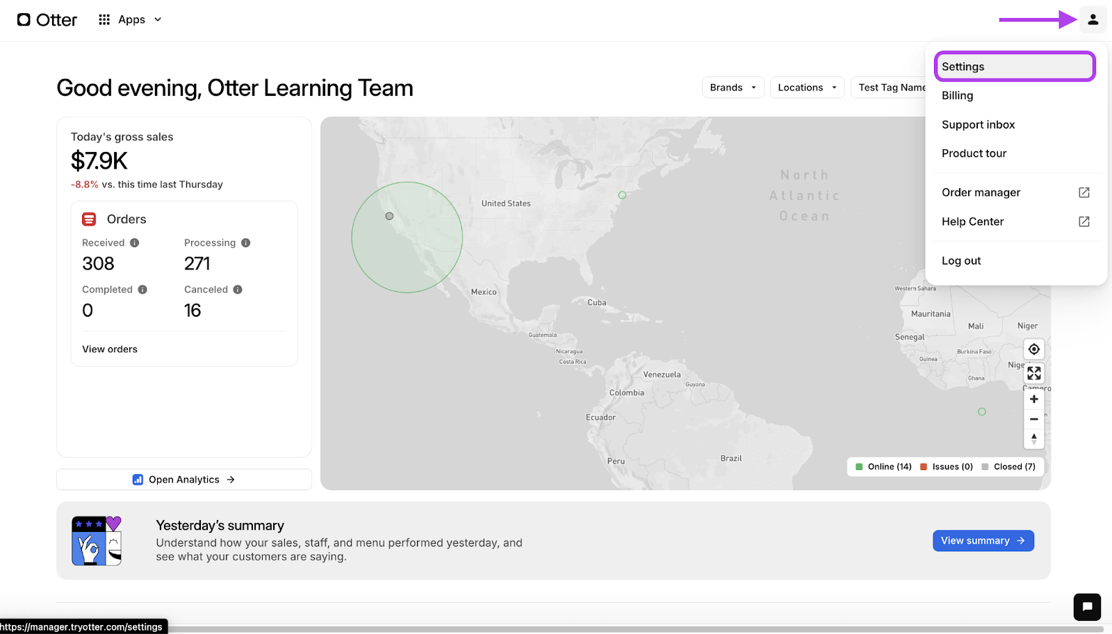Click the profile account icon
The image size is (1112, 634).
(x=1093, y=19)
